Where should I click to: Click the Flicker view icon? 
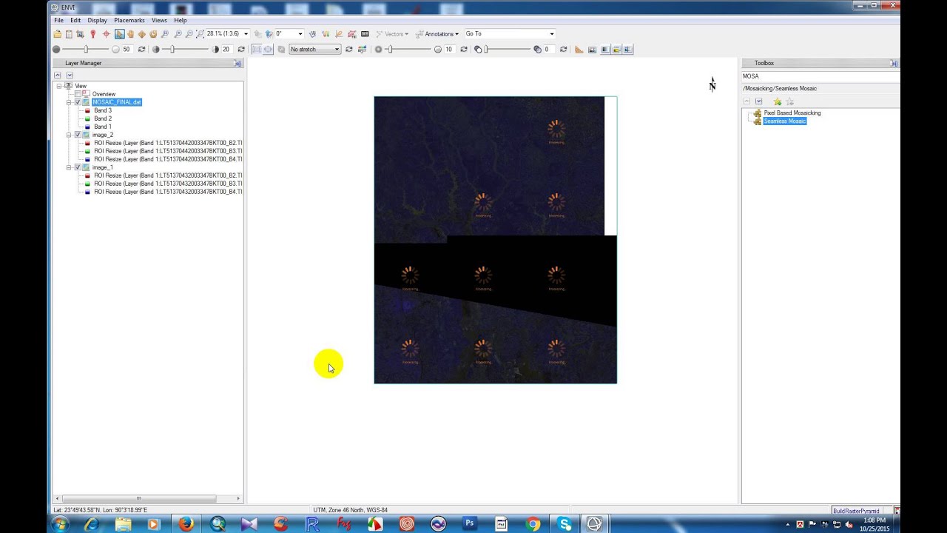[x=616, y=50]
